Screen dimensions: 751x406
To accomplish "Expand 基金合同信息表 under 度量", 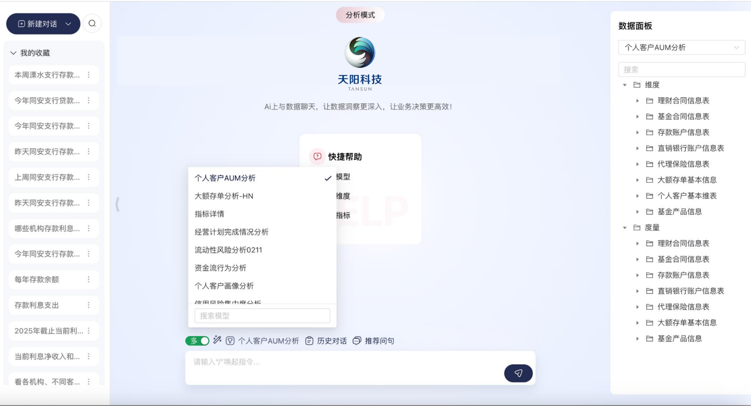I will tap(637, 259).
